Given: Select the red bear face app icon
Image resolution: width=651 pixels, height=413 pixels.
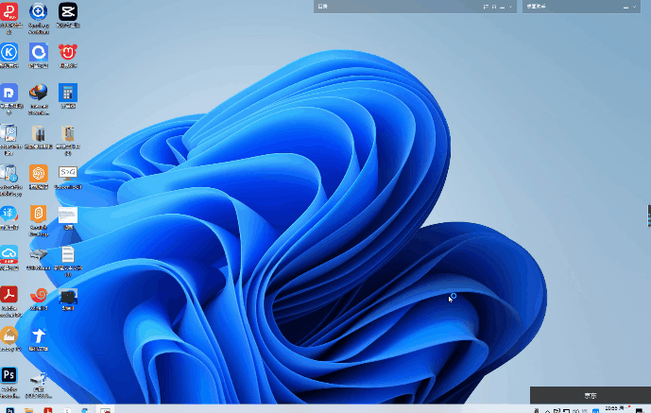Looking at the screenshot, I should tap(67, 52).
